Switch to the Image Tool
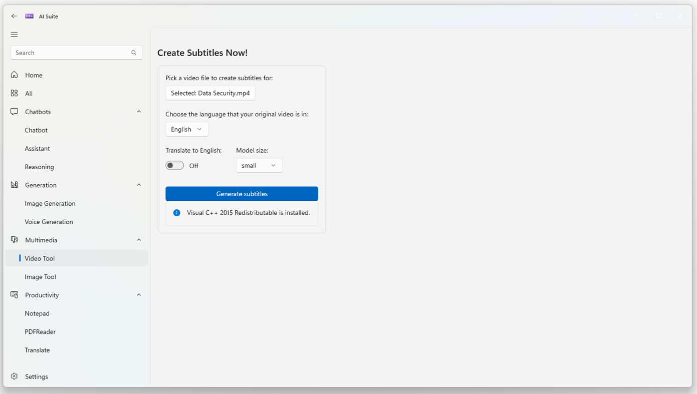 click(x=40, y=276)
